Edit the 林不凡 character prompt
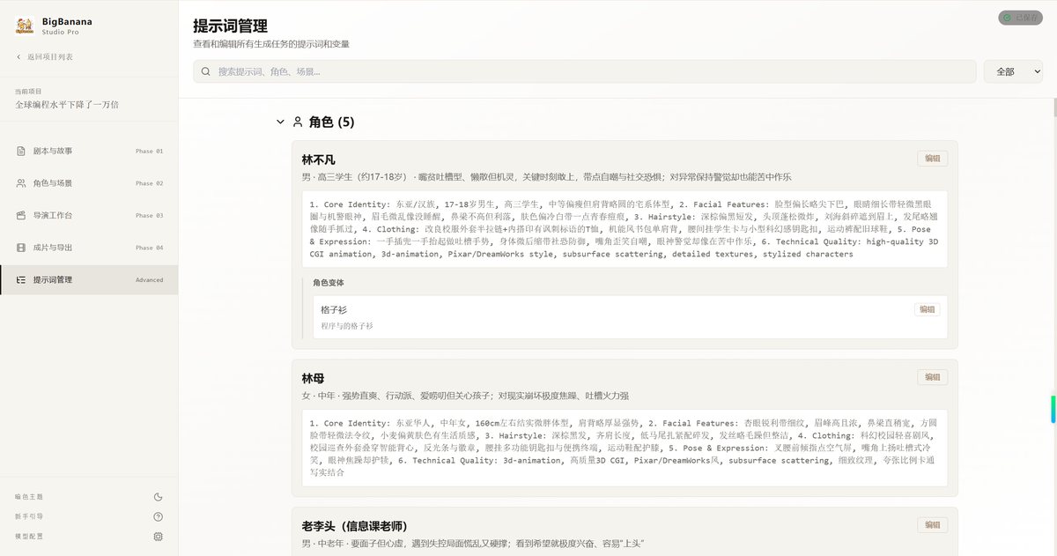The image size is (1057, 556). click(932, 159)
